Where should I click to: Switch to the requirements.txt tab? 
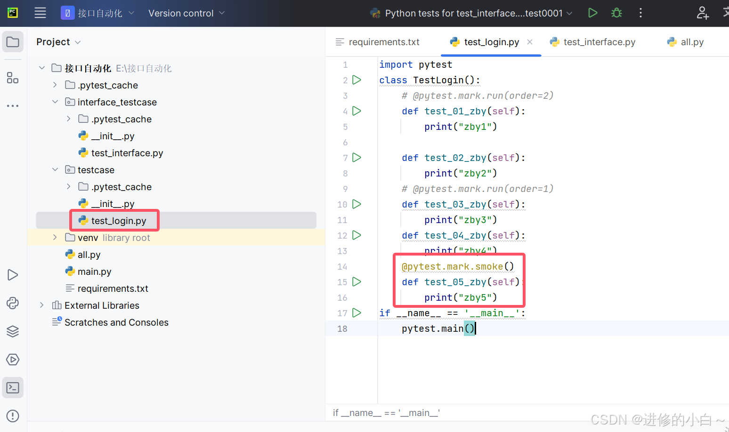383,42
